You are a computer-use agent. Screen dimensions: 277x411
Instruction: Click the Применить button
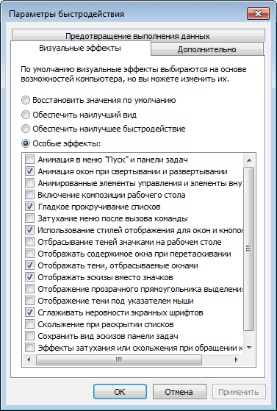239,392
